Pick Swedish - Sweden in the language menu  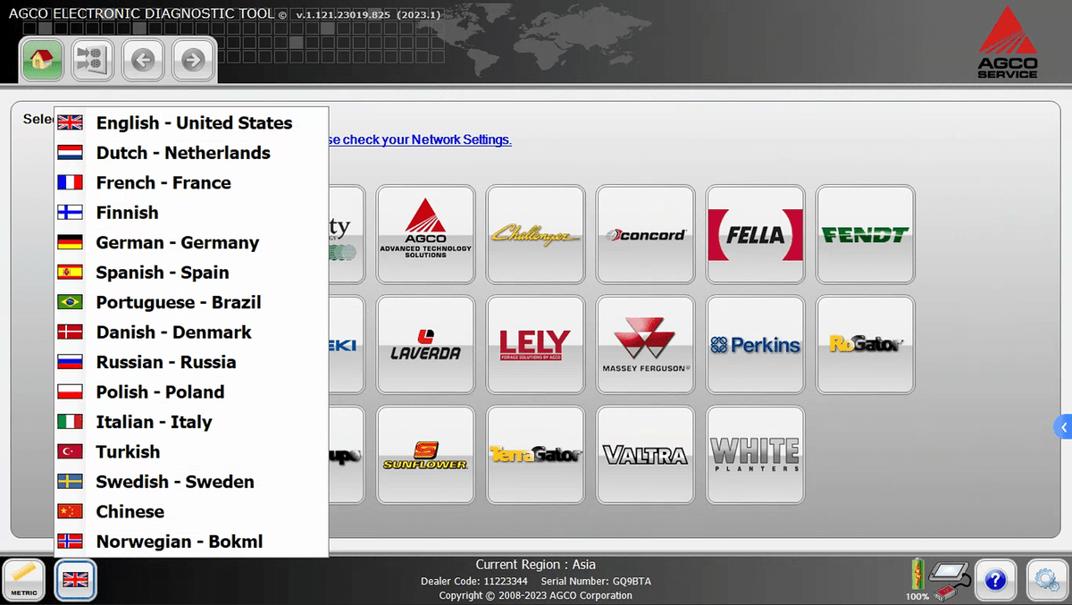[x=174, y=482]
